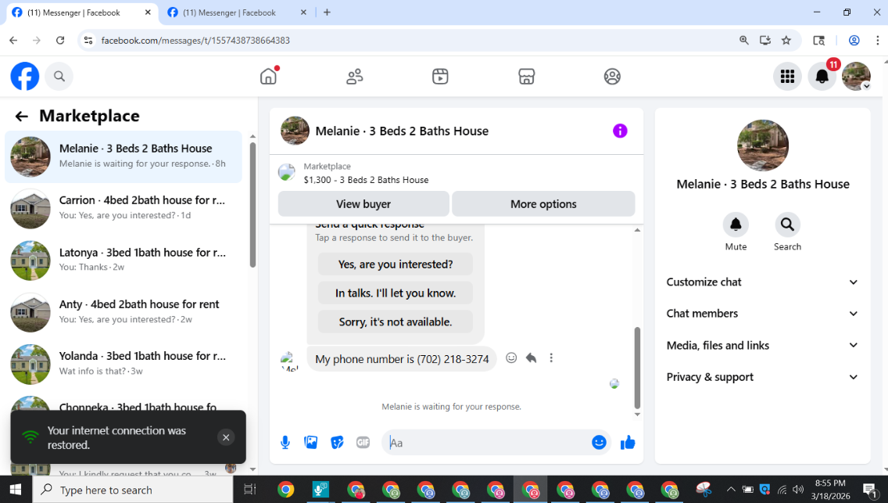Open the Windows Start menu
The width and height of the screenshot is (888, 503).
tap(16, 490)
